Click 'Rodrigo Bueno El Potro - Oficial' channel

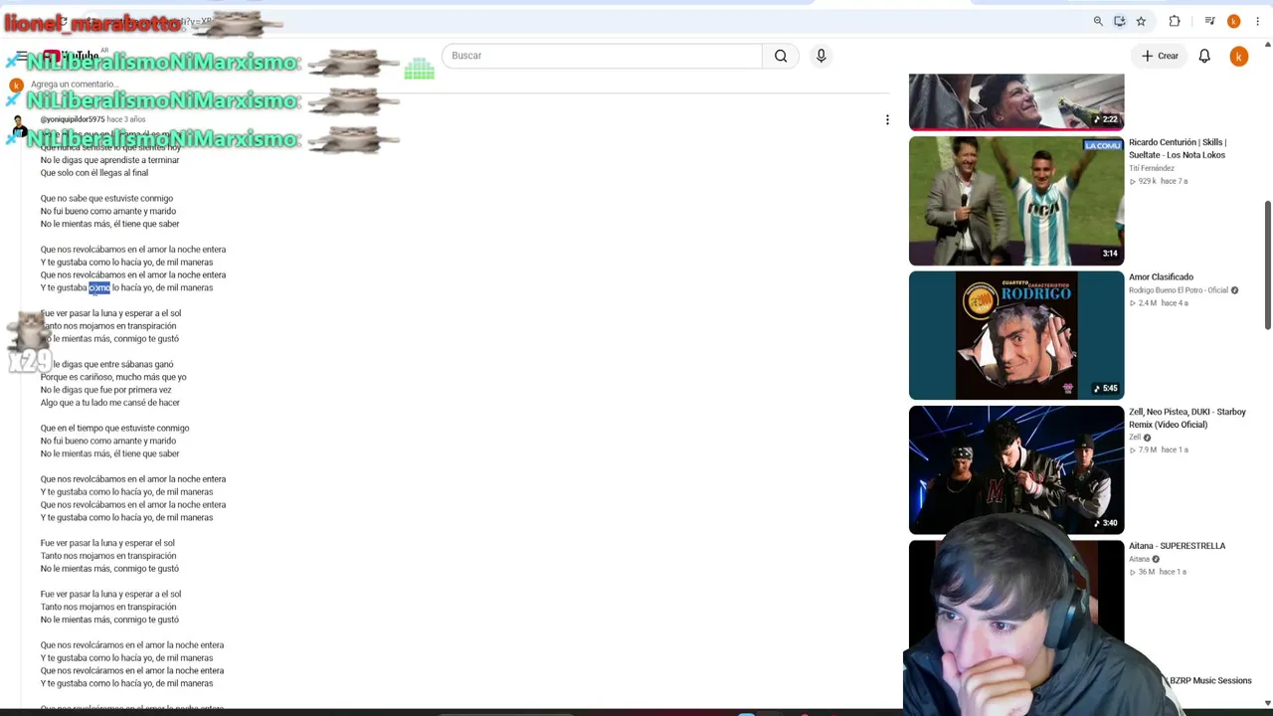click(x=1179, y=290)
